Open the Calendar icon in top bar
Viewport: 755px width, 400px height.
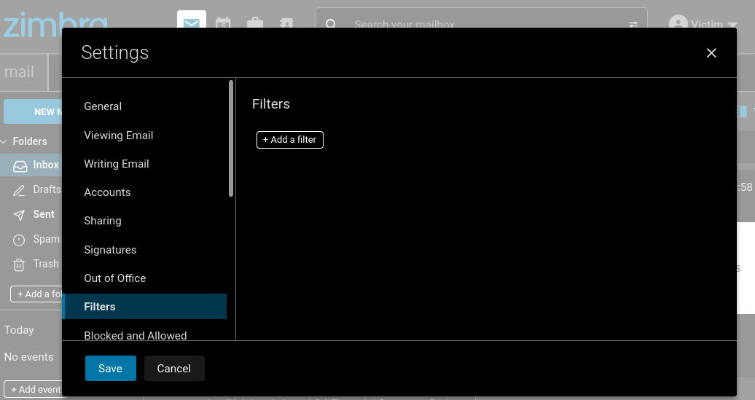click(x=223, y=22)
